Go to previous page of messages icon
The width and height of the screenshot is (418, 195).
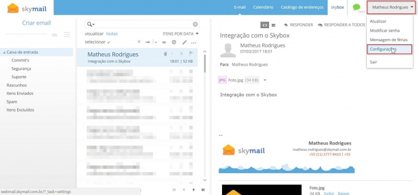(x=183, y=190)
